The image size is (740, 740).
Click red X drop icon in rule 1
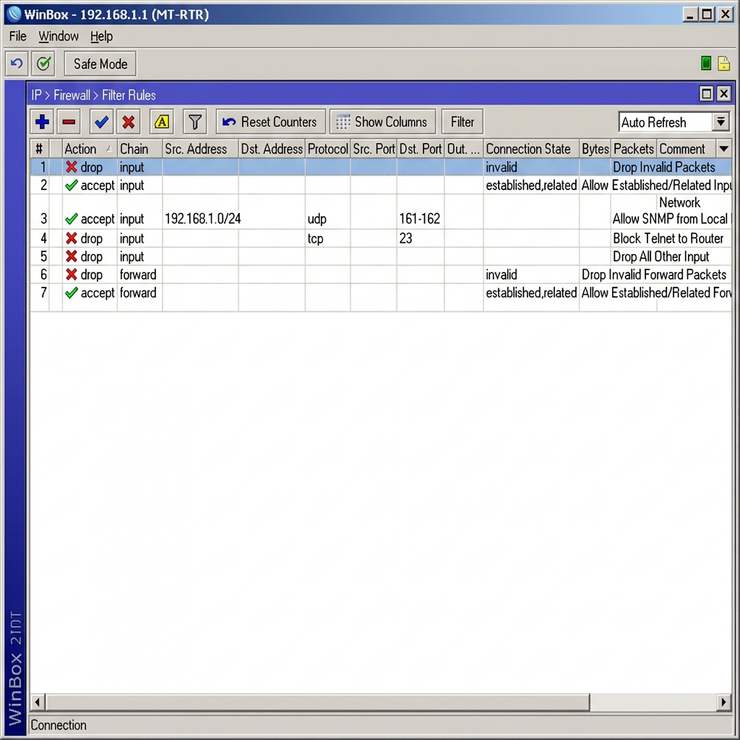(x=72, y=167)
